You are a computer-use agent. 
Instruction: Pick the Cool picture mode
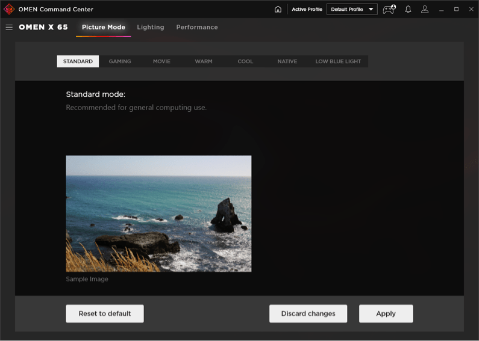[x=245, y=61]
